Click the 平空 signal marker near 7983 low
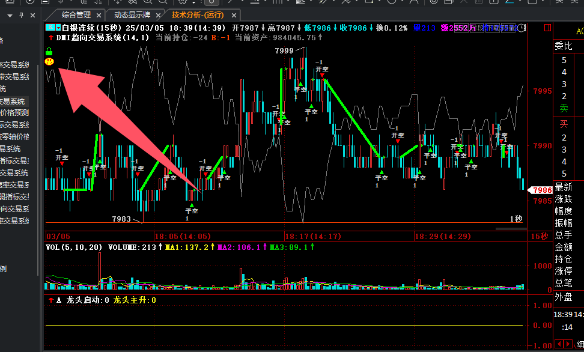 (x=191, y=211)
